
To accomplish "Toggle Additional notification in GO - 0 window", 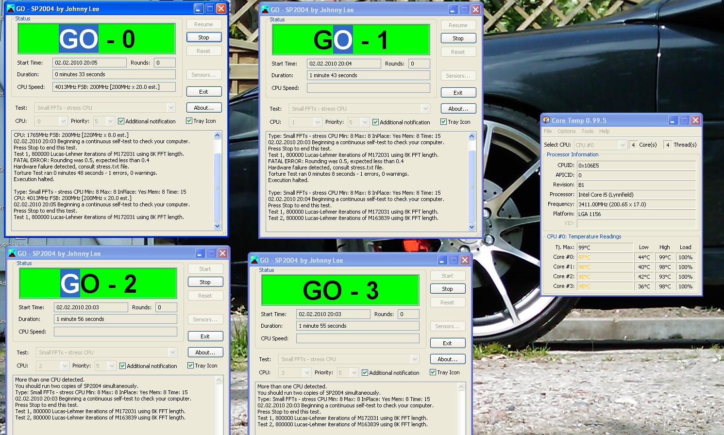I will click(121, 121).
